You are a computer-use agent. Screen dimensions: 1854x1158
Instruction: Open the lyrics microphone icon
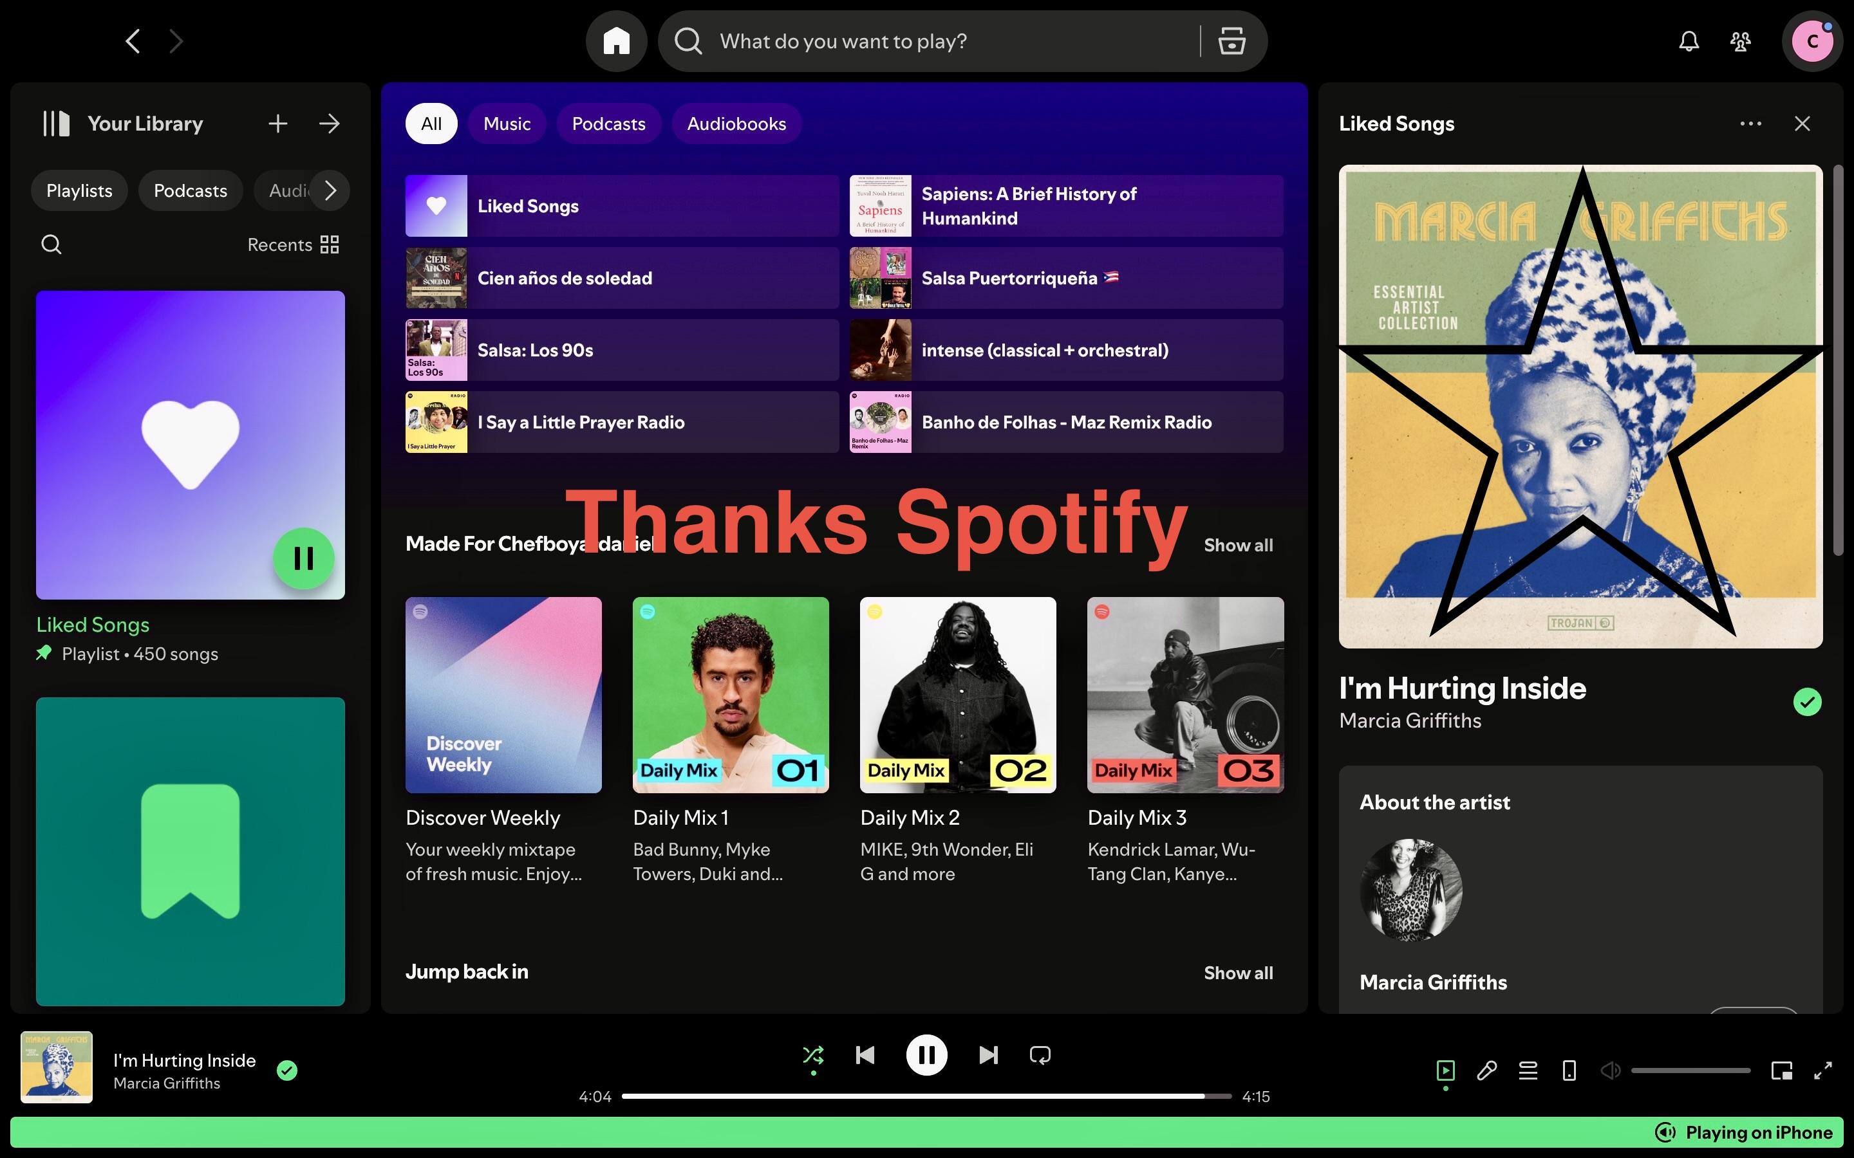click(x=1487, y=1070)
